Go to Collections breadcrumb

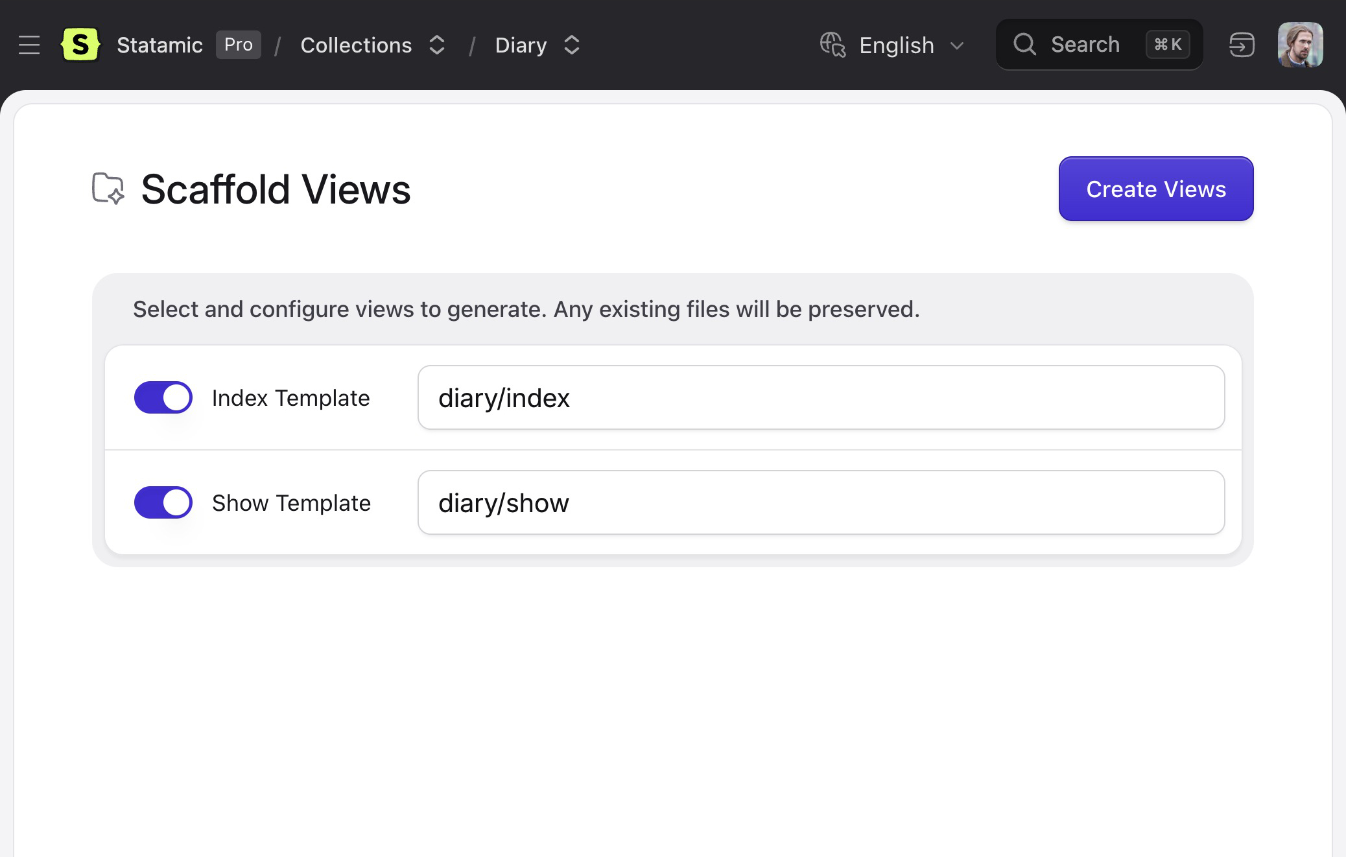(356, 45)
